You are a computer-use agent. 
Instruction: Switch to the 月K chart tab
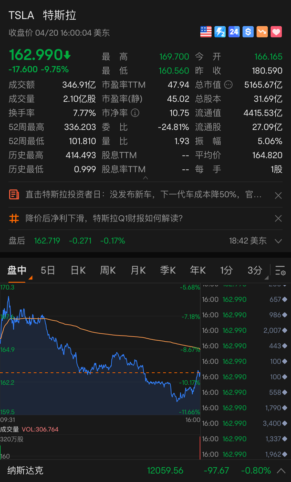point(138,270)
